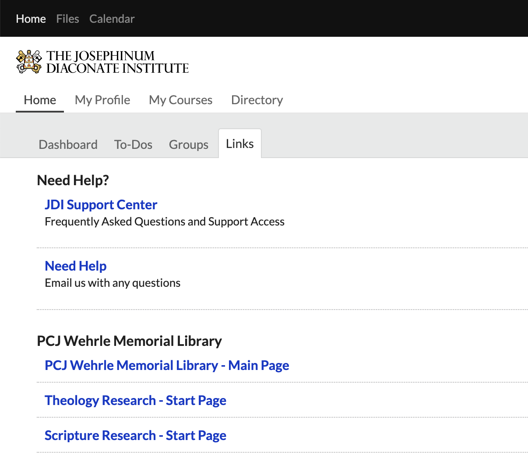Switch to the To-Dos tab
Image resolution: width=528 pixels, height=472 pixels.
(x=133, y=144)
